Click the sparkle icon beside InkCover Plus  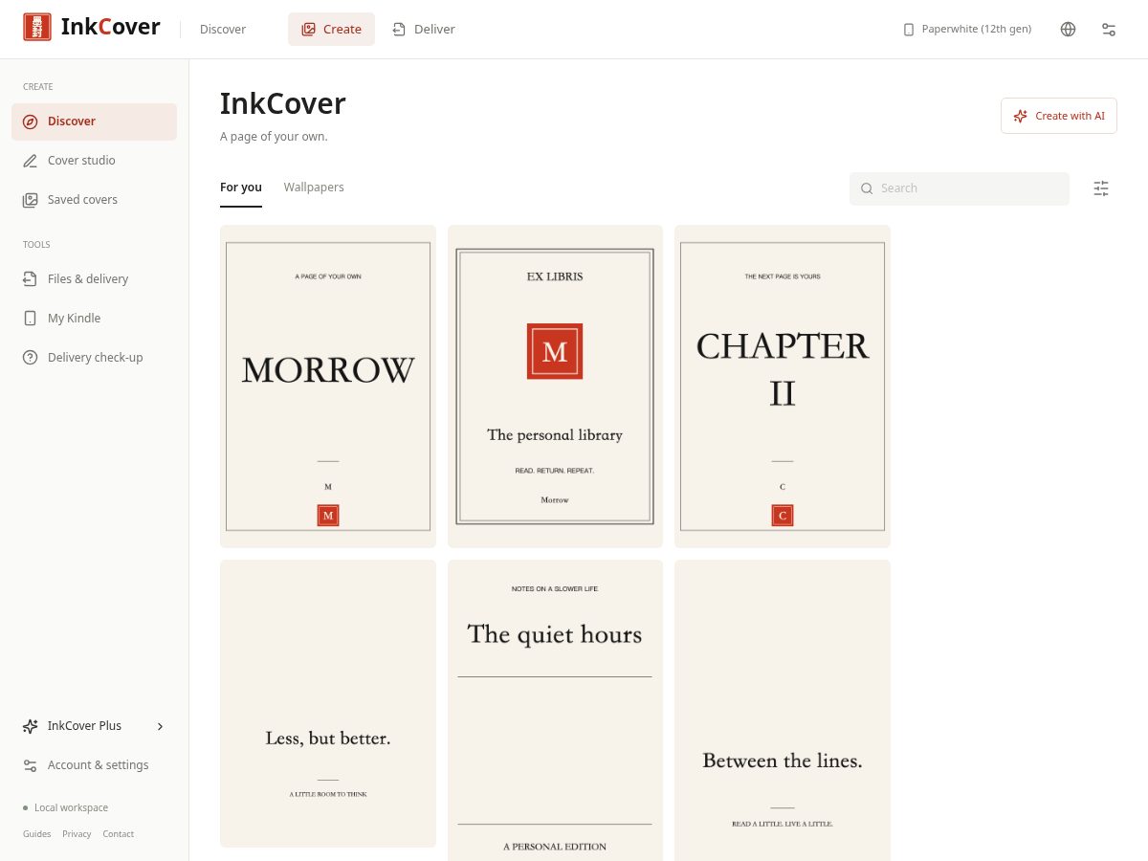point(30,726)
